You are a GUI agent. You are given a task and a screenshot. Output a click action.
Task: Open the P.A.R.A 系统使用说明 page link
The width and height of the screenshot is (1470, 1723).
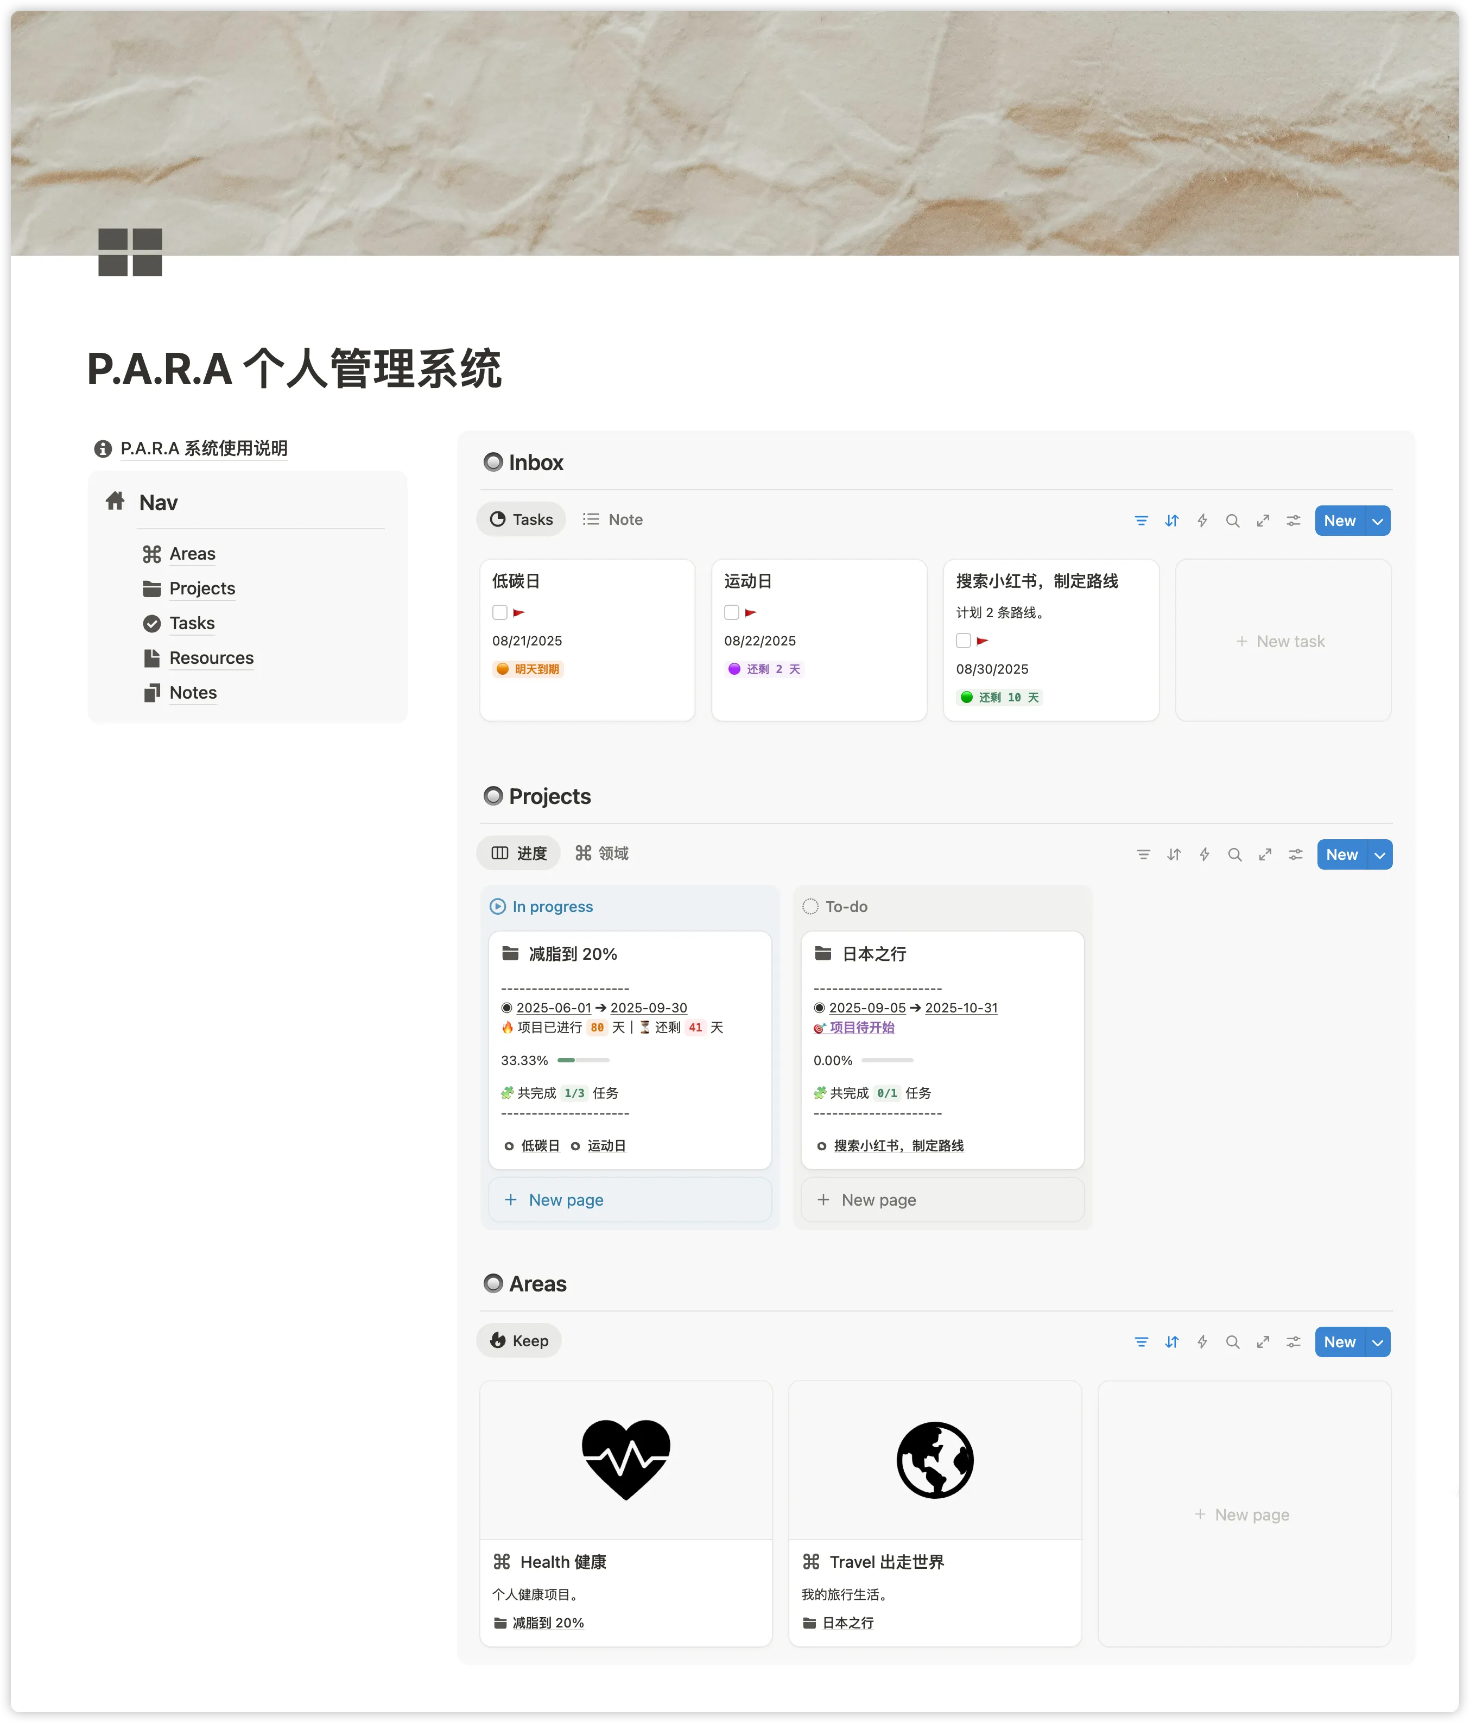click(x=204, y=449)
